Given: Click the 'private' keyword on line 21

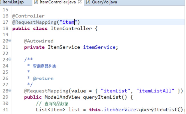Looking at the screenshot, I should click(x=34, y=47).
